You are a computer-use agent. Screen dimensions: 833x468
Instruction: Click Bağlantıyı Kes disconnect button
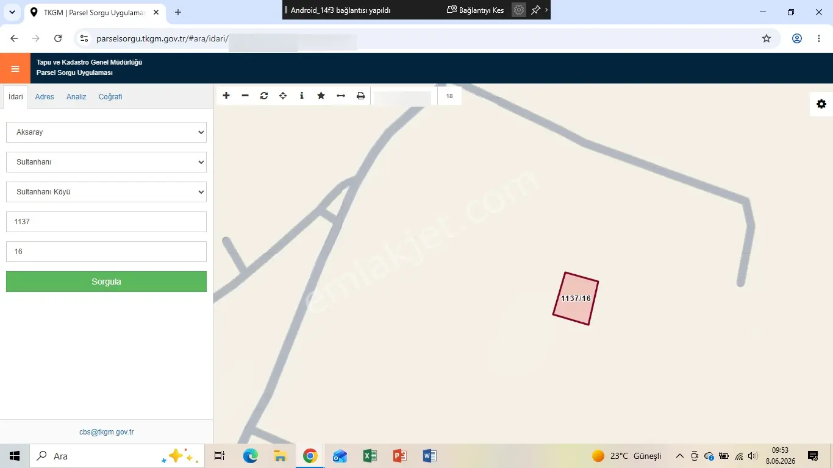(476, 10)
